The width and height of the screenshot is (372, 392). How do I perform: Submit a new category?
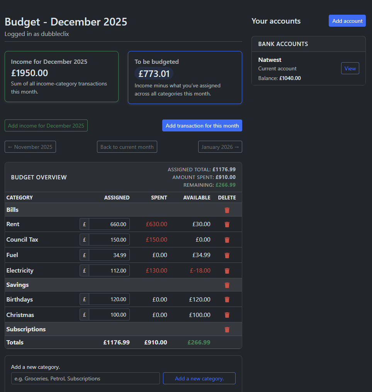[199, 378]
